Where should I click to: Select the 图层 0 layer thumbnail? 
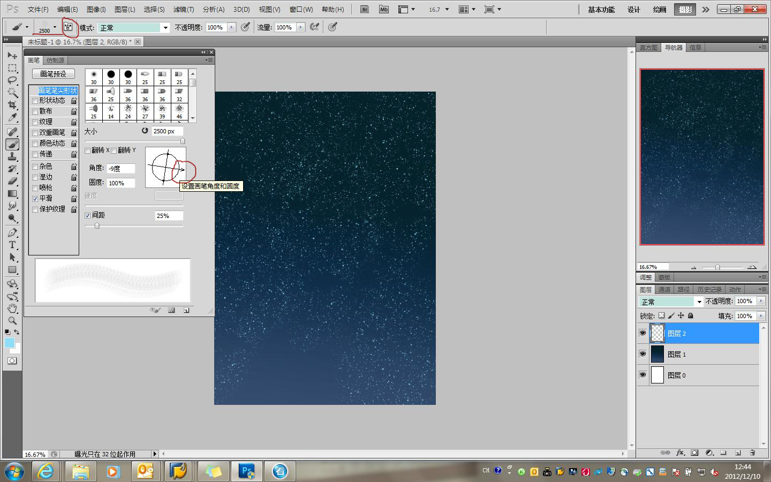tap(657, 375)
